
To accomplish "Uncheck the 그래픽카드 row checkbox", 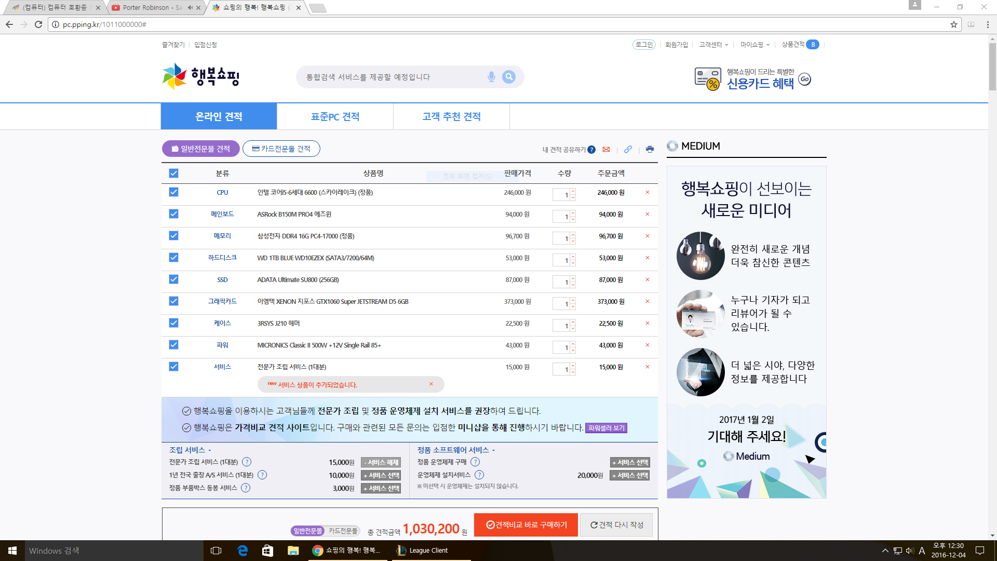I will 173,301.
